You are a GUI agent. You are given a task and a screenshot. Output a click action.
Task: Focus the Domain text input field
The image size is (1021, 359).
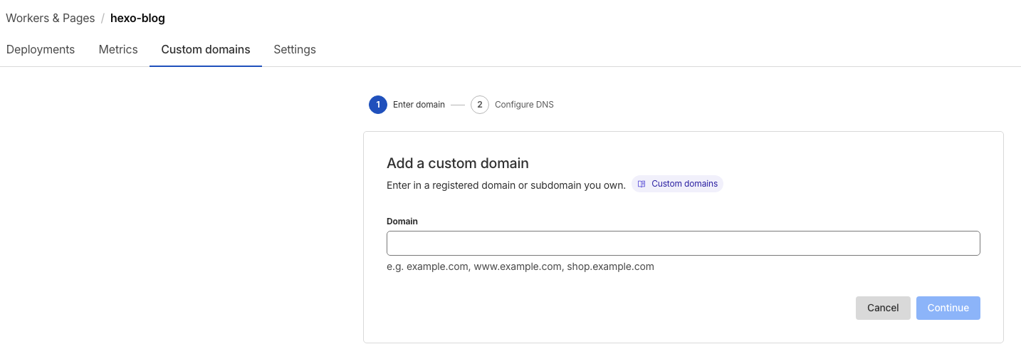pos(683,243)
